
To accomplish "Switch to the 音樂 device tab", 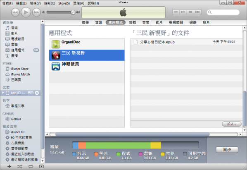I will (146, 22).
